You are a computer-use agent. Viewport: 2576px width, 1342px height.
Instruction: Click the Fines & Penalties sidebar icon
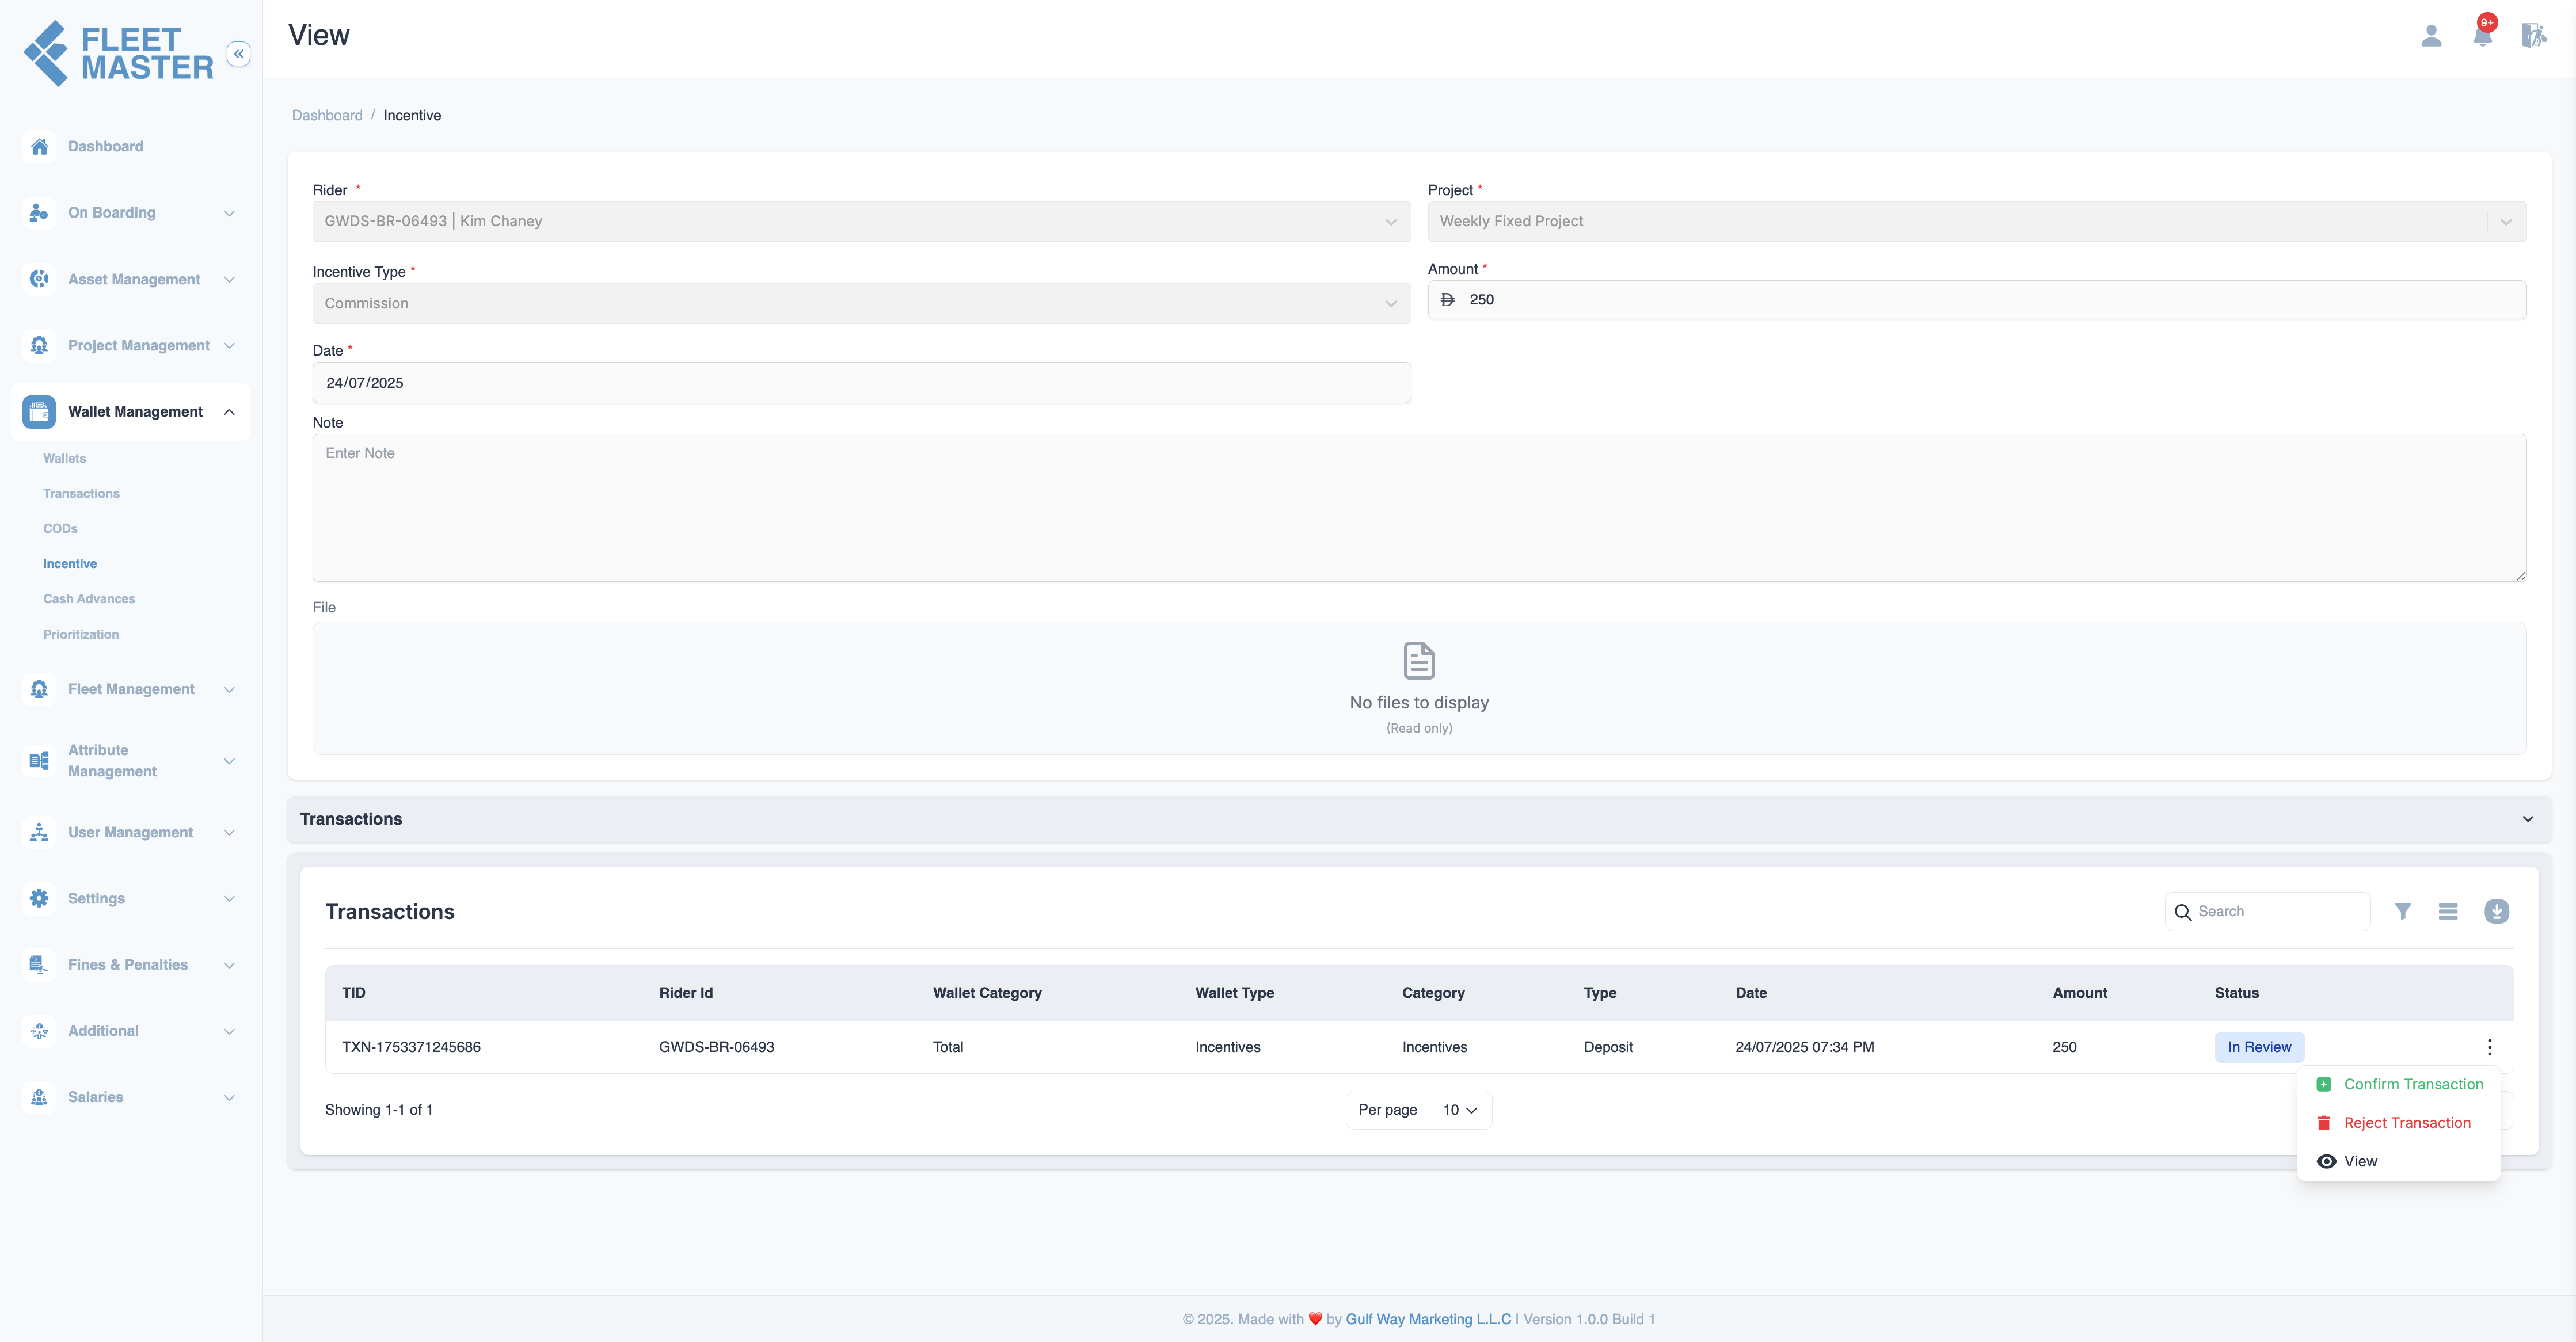[x=39, y=964]
